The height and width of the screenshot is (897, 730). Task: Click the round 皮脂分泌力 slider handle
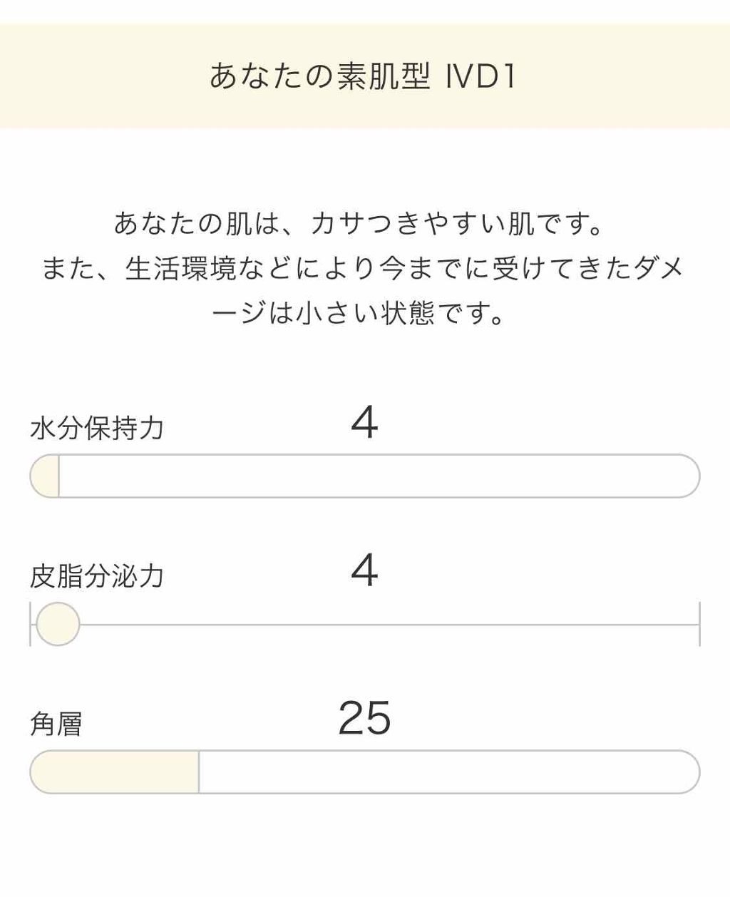point(58,624)
